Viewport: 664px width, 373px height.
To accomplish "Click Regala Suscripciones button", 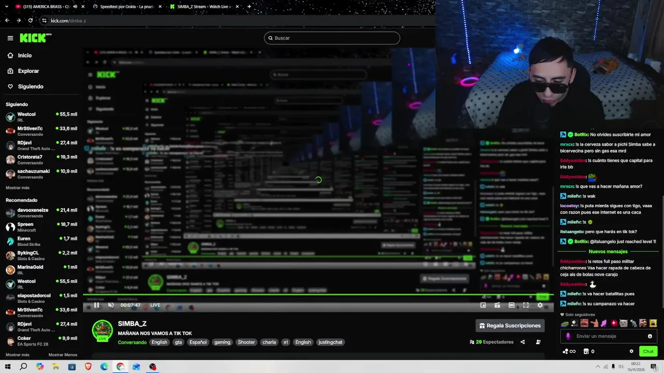I will coord(510,325).
